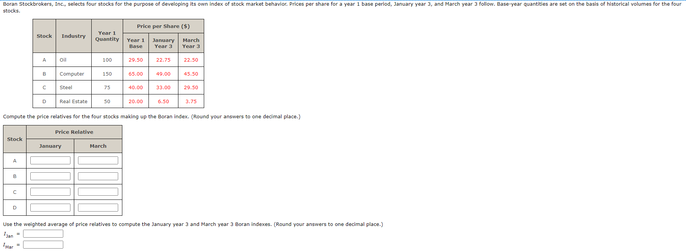Click the Year 1 Quantity column header
This screenshot has width=686, height=252.
107,36
